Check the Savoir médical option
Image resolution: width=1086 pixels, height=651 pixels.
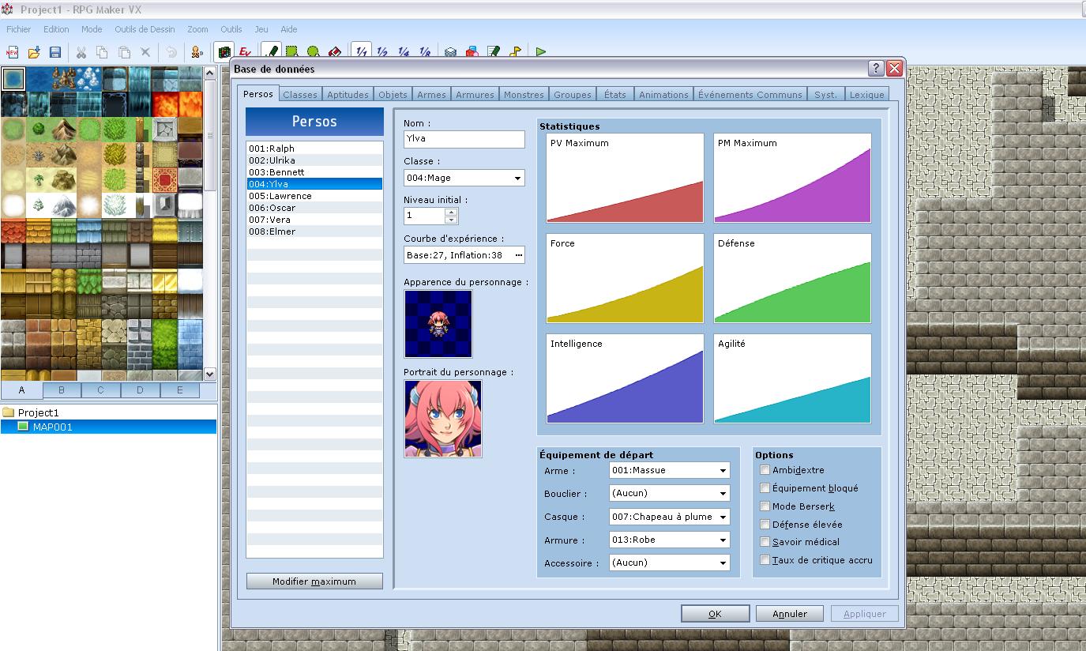765,542
